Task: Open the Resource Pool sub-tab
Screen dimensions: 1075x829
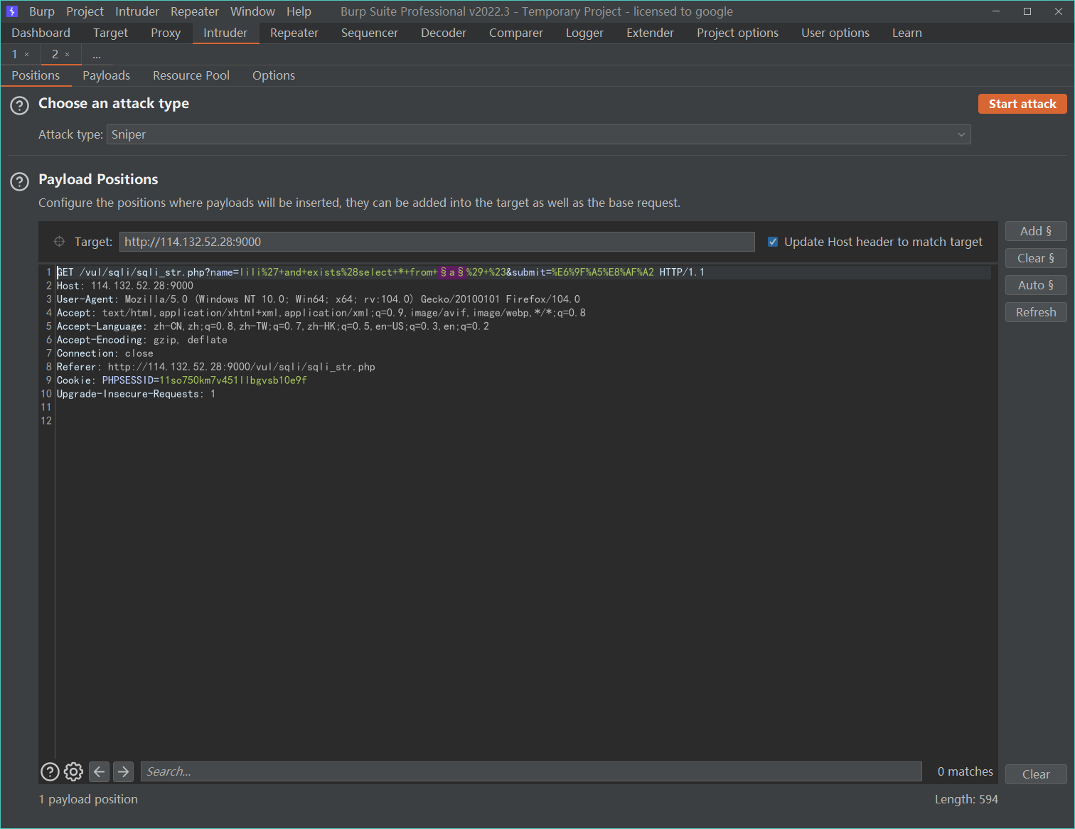Action: [191, 75]
